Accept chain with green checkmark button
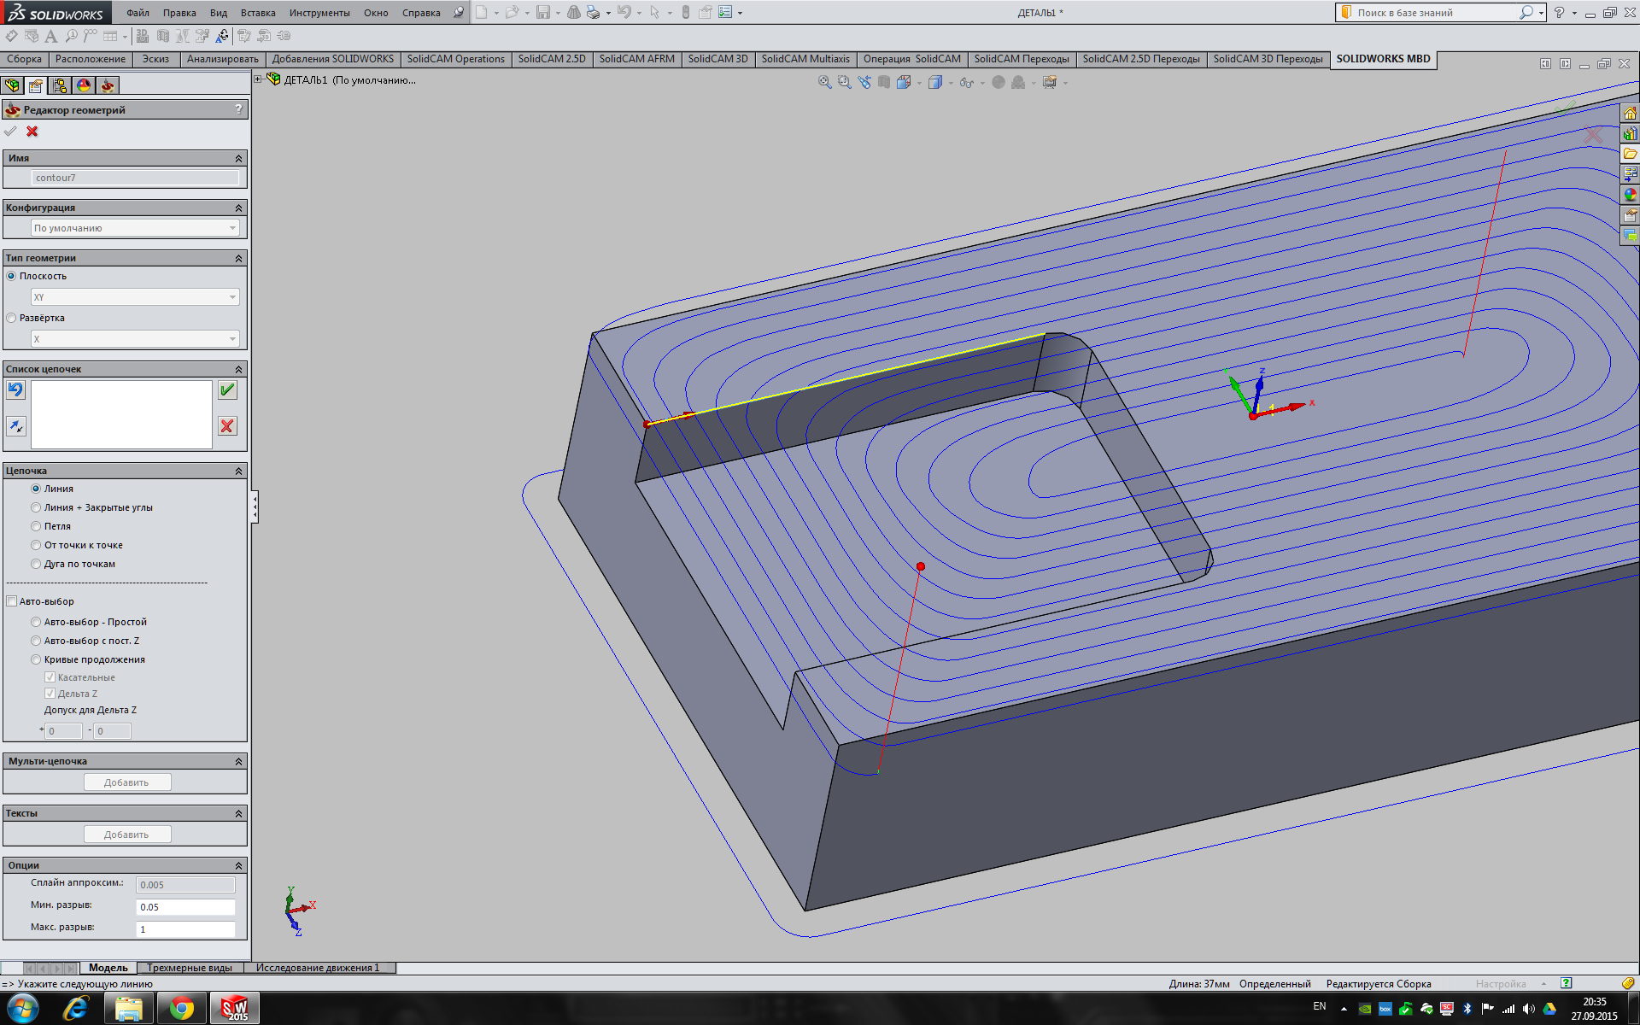Image resolution: width=1640 pixels, height=1025 pixels. click(227, 390)
